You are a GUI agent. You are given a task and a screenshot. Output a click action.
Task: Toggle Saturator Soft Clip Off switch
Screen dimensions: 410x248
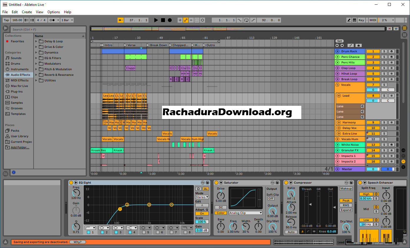(271, 198)
